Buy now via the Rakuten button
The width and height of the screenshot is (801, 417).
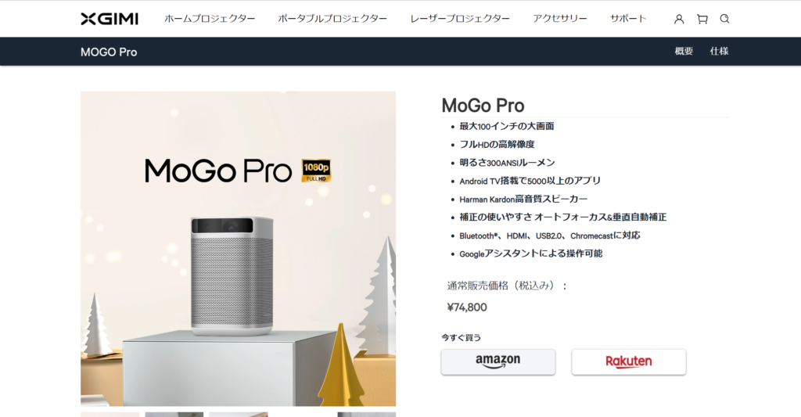coord(629,361)
